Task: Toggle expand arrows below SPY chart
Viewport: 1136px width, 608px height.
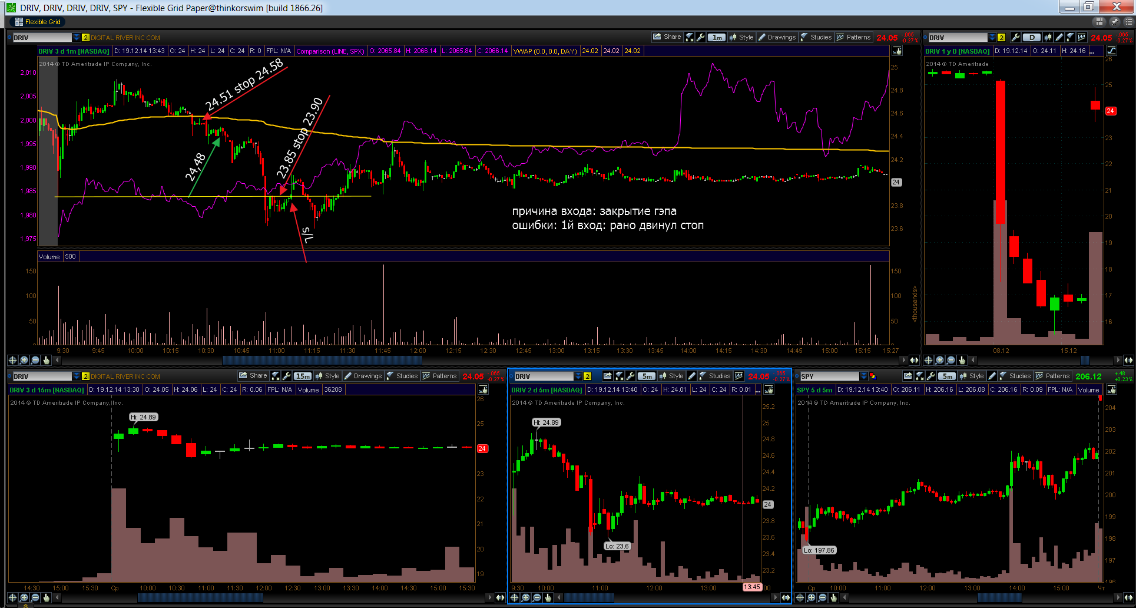Action: (x=1128, y=597)
